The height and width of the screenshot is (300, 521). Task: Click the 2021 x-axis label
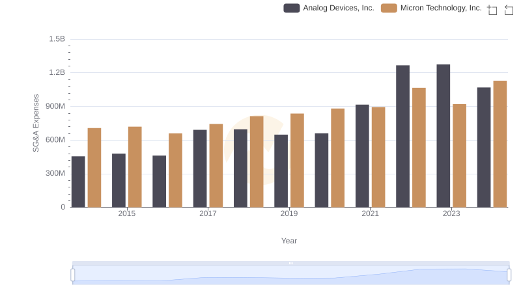[x=370, y=213]
